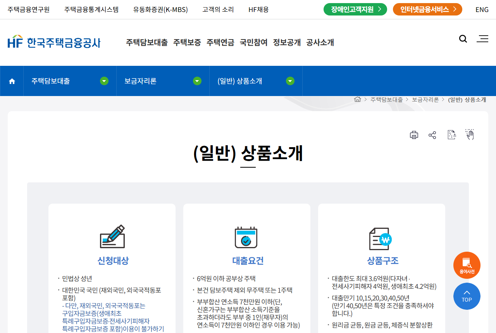
Task: Click the 신청대상 pencil icon
Action: click(112, 237)
